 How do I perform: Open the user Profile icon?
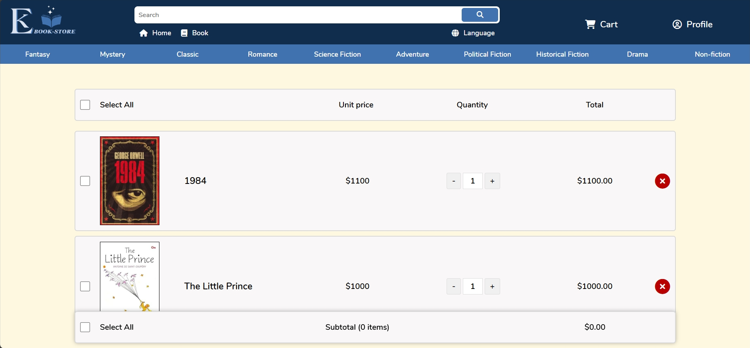[677, 25]
